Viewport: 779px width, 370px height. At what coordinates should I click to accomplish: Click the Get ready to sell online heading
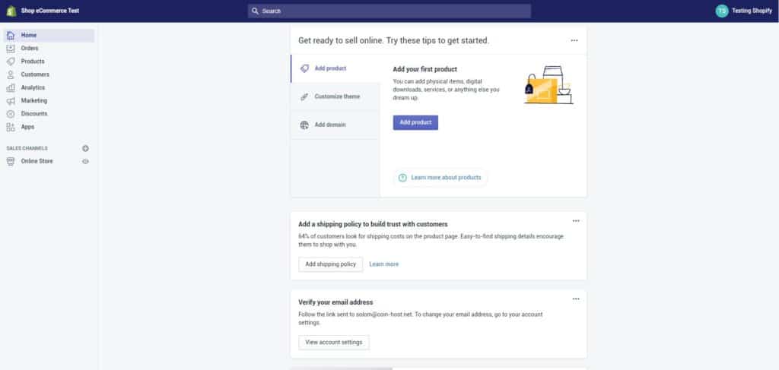393,41
